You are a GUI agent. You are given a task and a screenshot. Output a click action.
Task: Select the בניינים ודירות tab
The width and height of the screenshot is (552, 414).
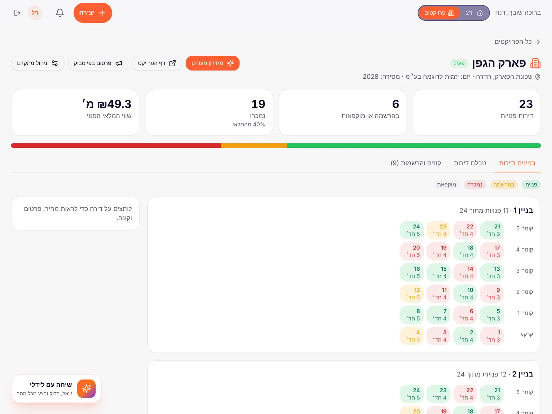(x=517, y=163)
